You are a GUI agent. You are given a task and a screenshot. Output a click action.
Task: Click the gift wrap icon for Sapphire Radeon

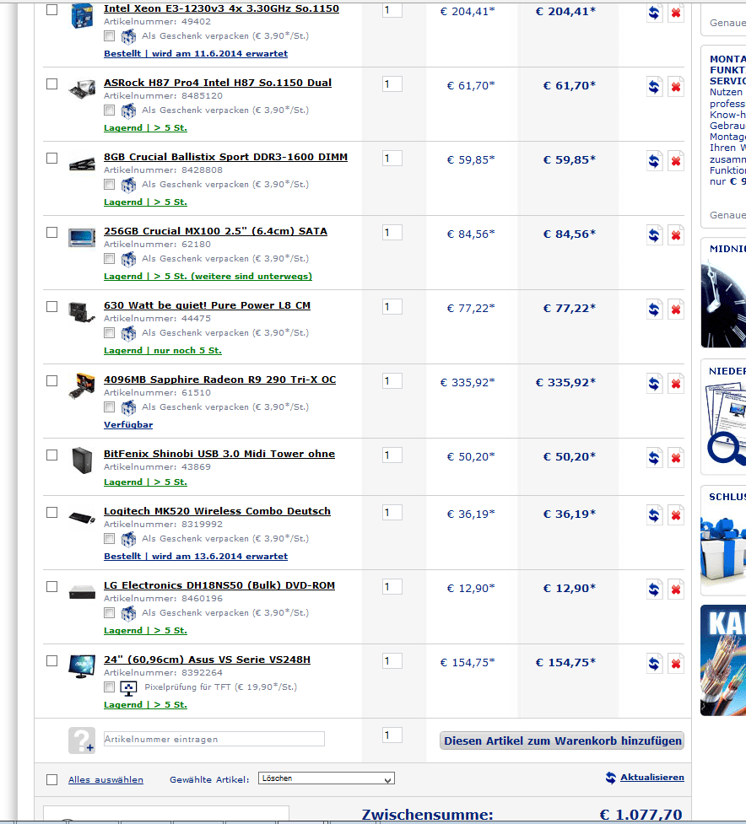pyautogui.click(x=128, y=407)
